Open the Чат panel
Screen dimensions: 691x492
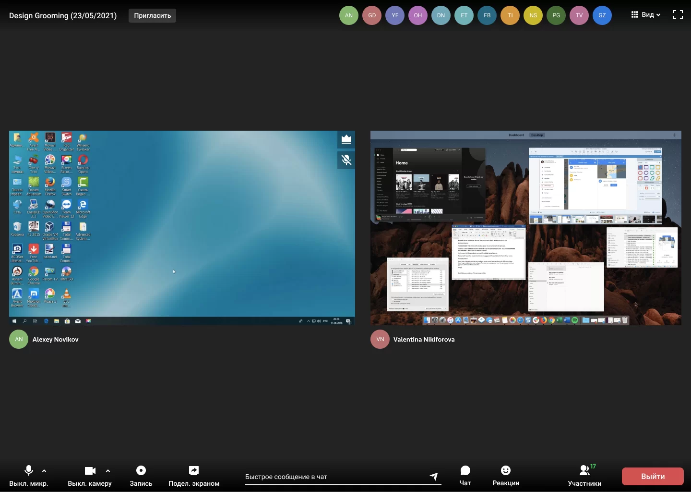(465, 475)
